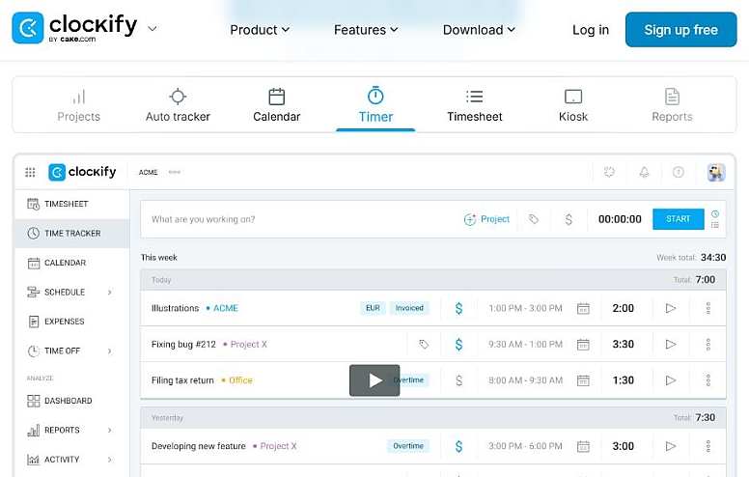
Task: Switch to the Projects feature tab
Action: pos(79,105)
